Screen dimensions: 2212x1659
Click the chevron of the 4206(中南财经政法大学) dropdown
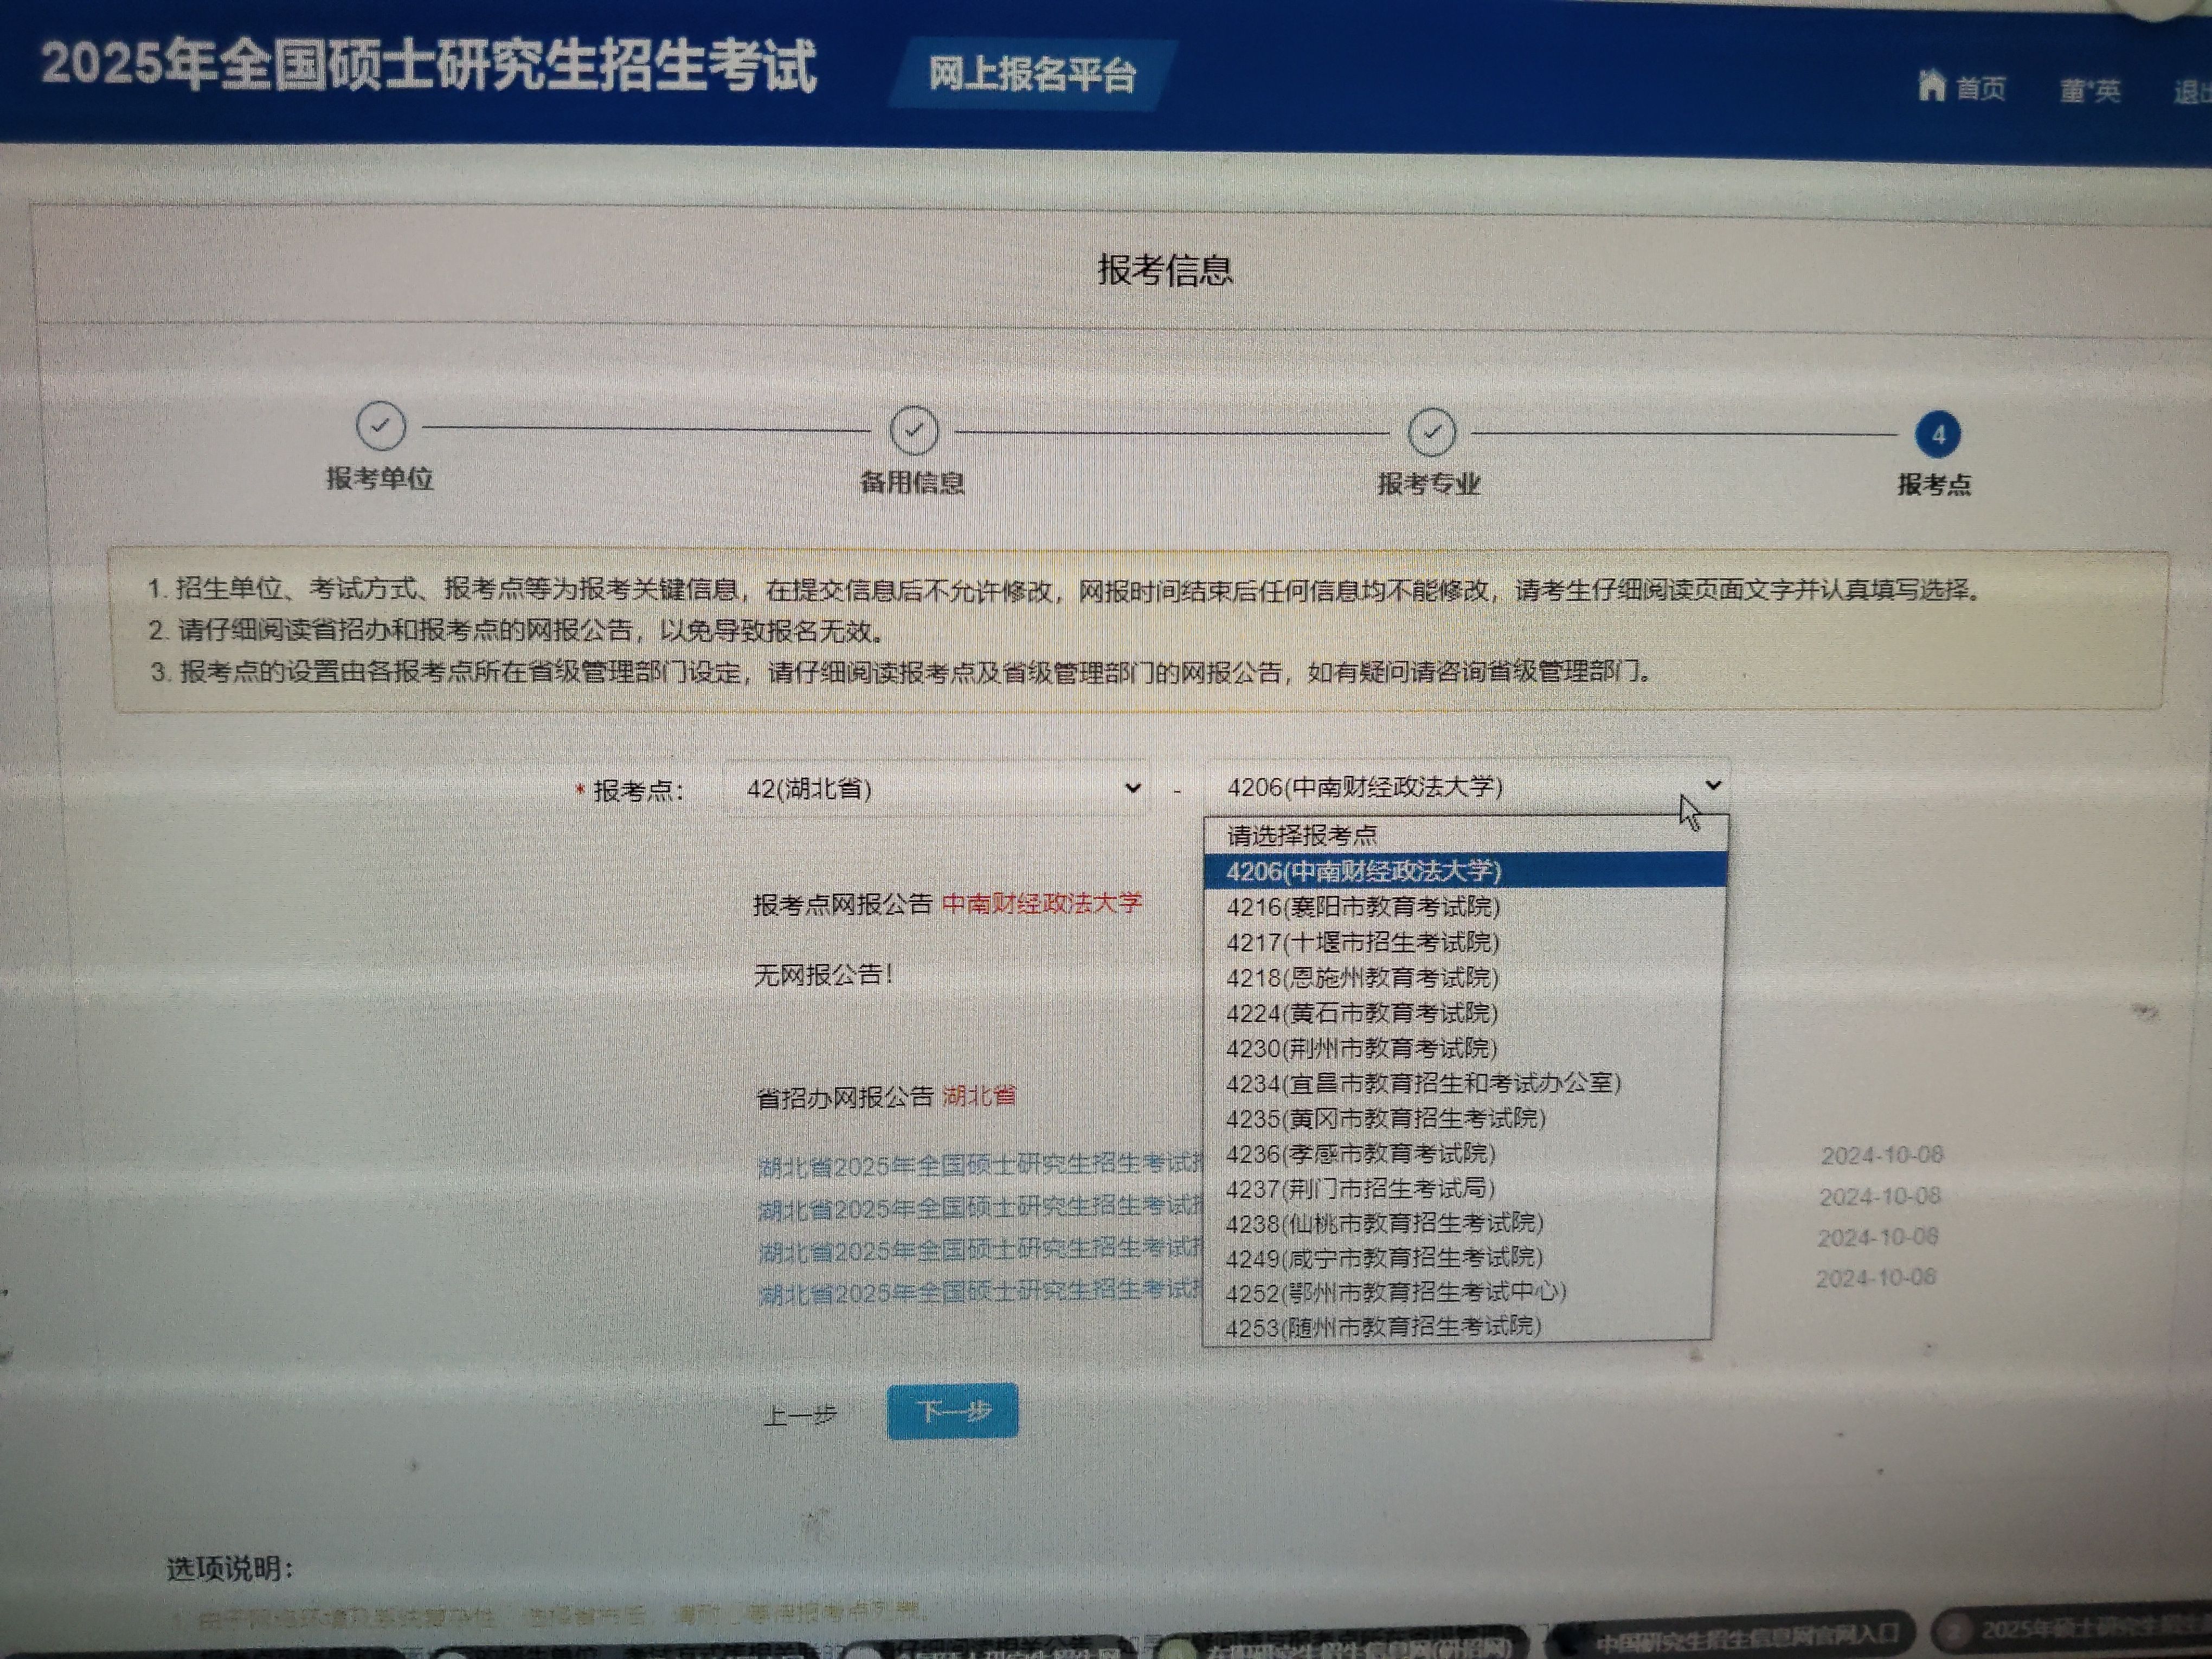[1713, 786]
